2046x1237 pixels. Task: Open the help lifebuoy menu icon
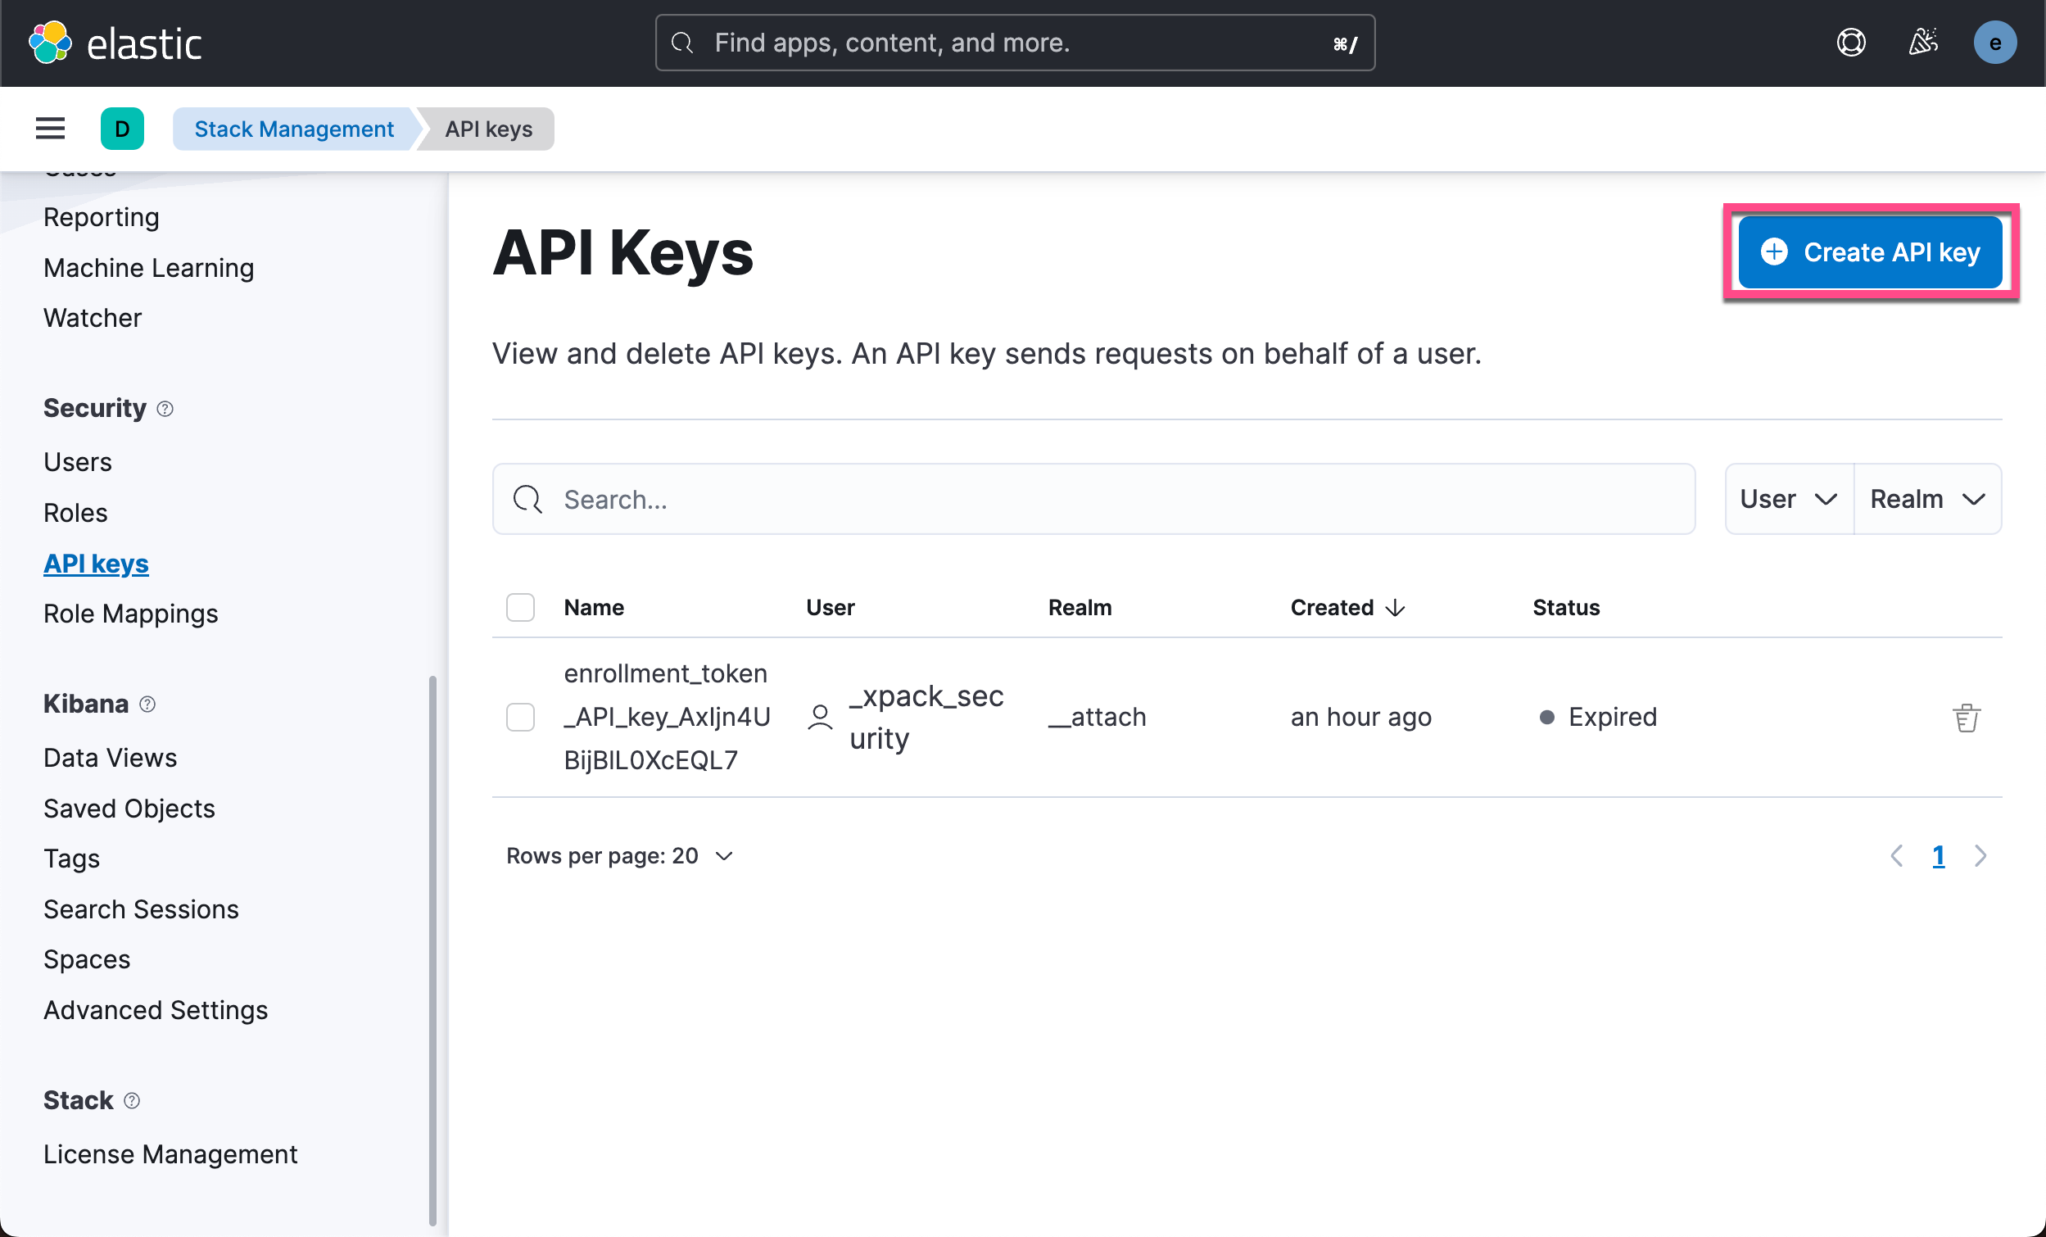(x=1851, y=43)
